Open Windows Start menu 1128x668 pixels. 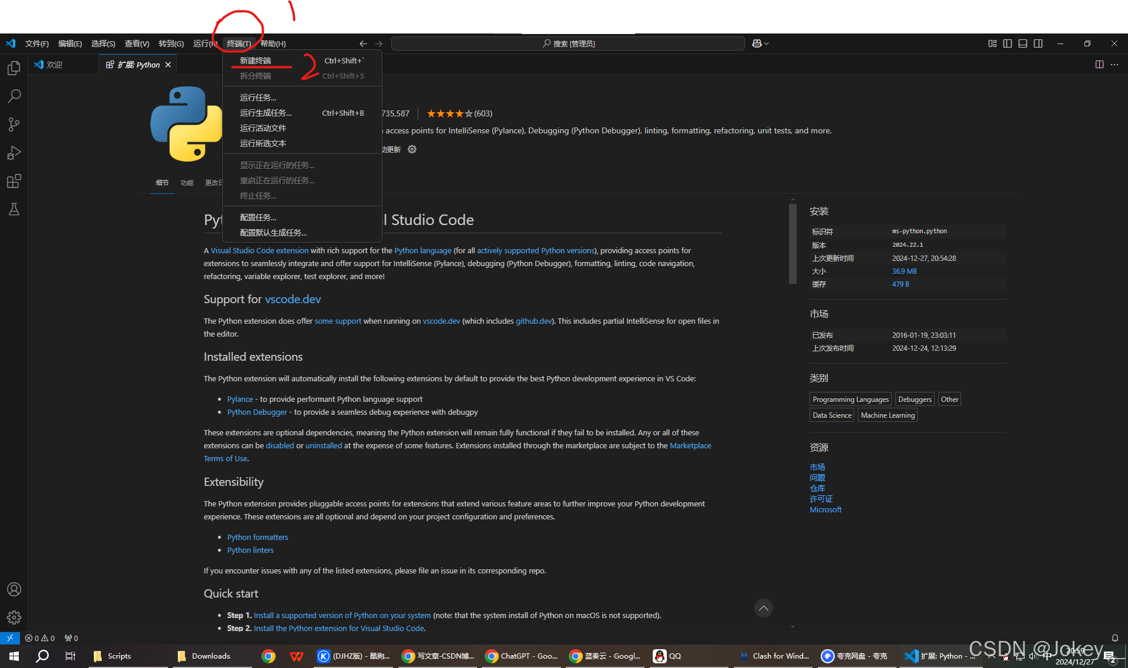point(14,656)
